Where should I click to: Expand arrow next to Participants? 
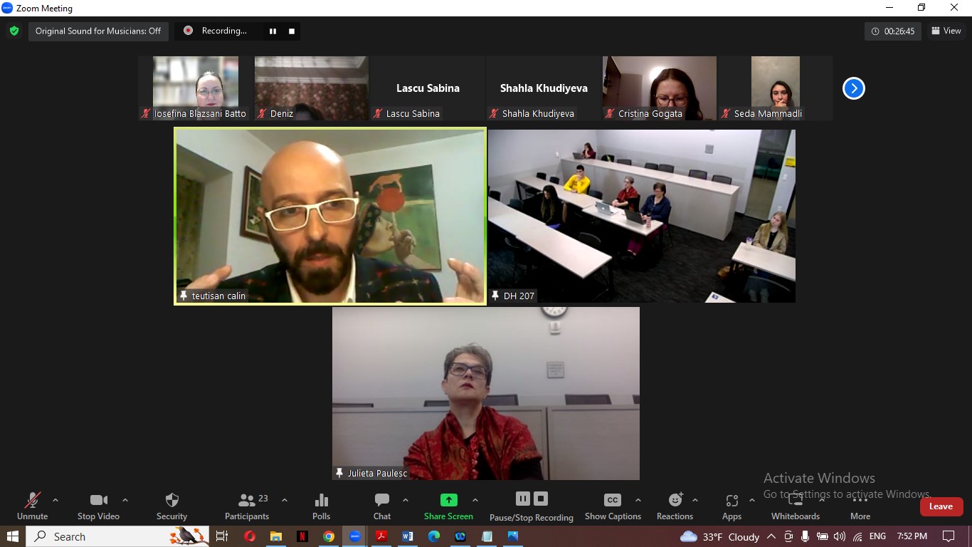[x=285, y=500]
